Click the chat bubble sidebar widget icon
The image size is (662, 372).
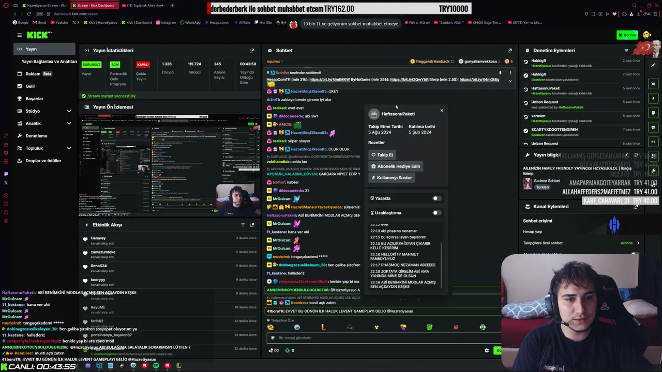pos(654,127)
